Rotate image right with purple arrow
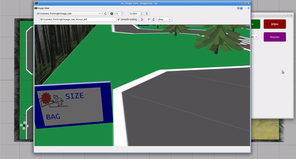The width and height of the screenshot is (296, 159). click(154, 19)
